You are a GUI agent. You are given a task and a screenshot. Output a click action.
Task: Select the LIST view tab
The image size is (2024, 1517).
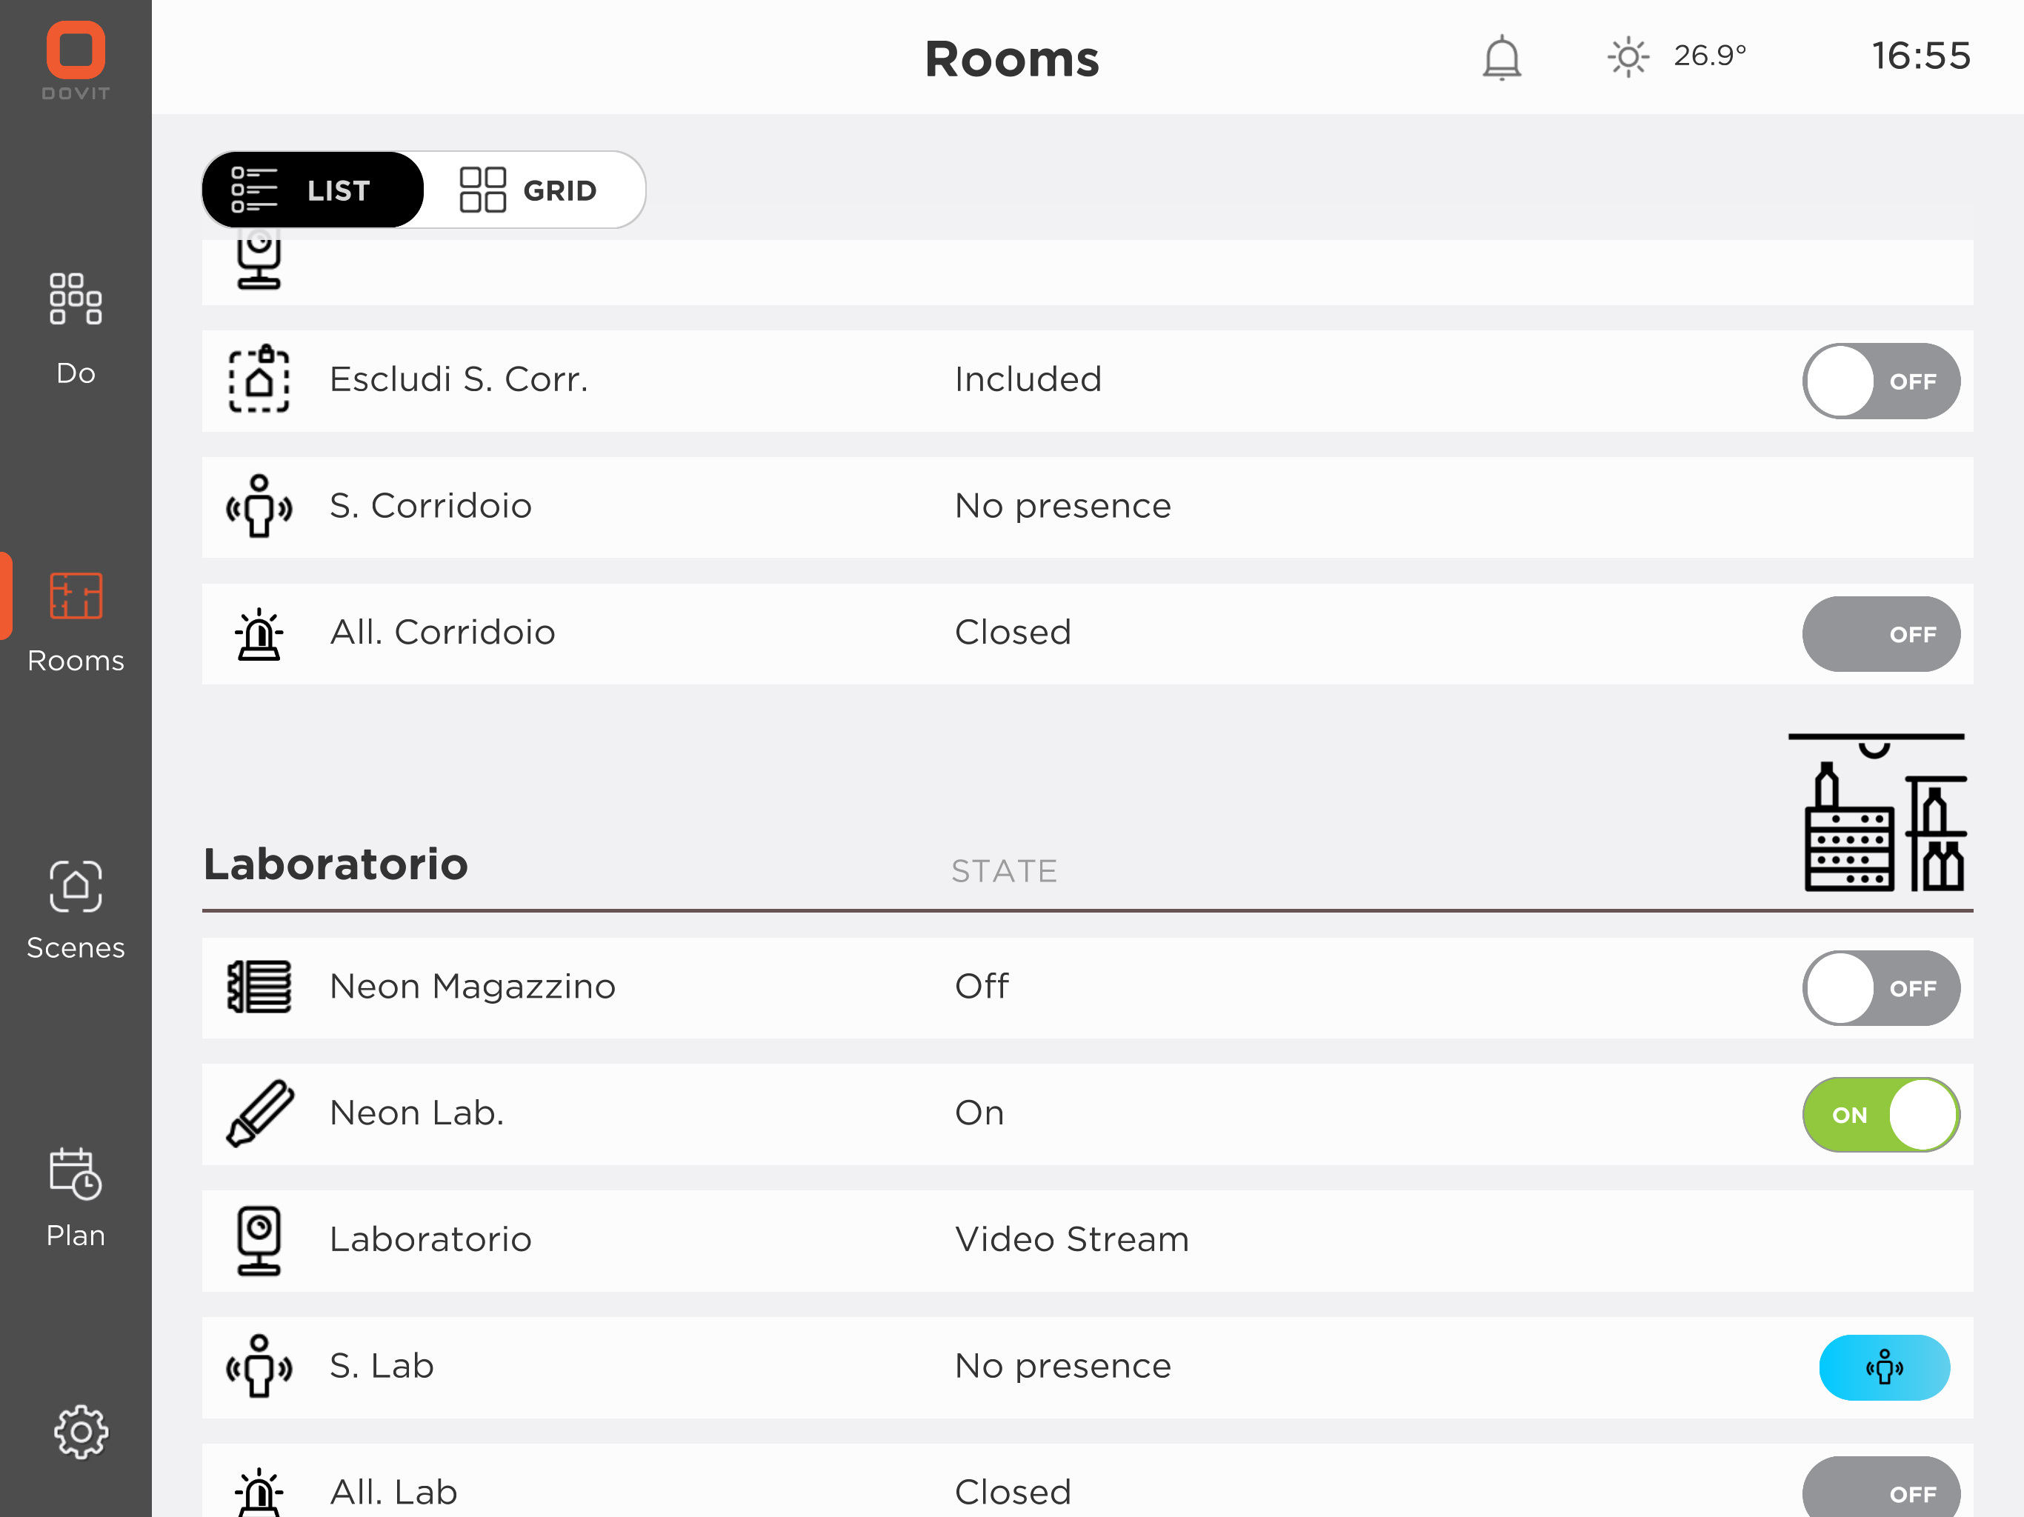313,190
